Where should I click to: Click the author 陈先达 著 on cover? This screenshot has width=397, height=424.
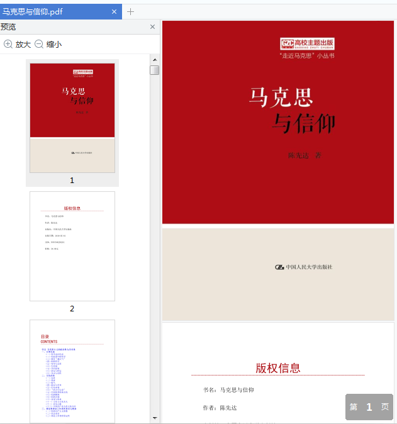tap(305, 155)
